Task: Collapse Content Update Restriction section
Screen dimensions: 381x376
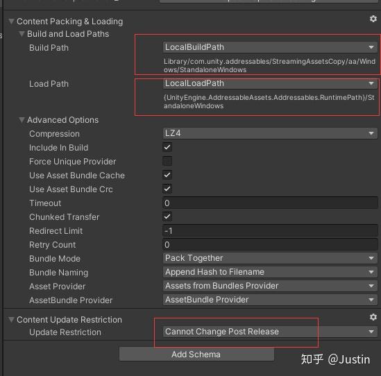Action: click(x=11, y=320)
